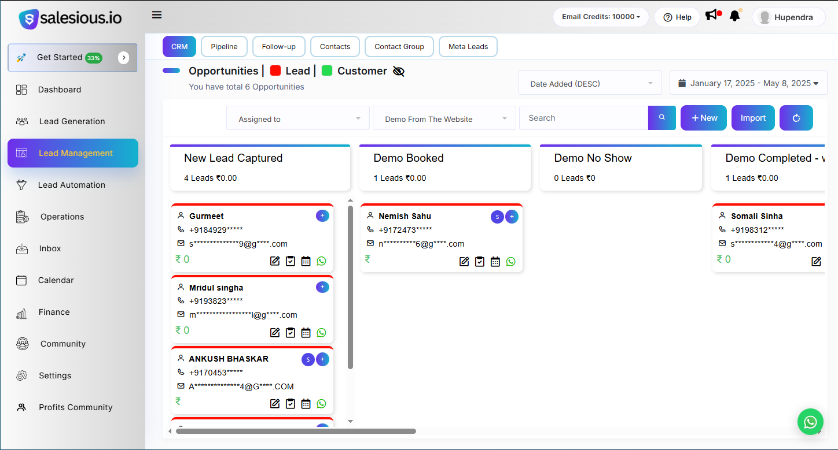Click the announcements megaphone icon

712,16
